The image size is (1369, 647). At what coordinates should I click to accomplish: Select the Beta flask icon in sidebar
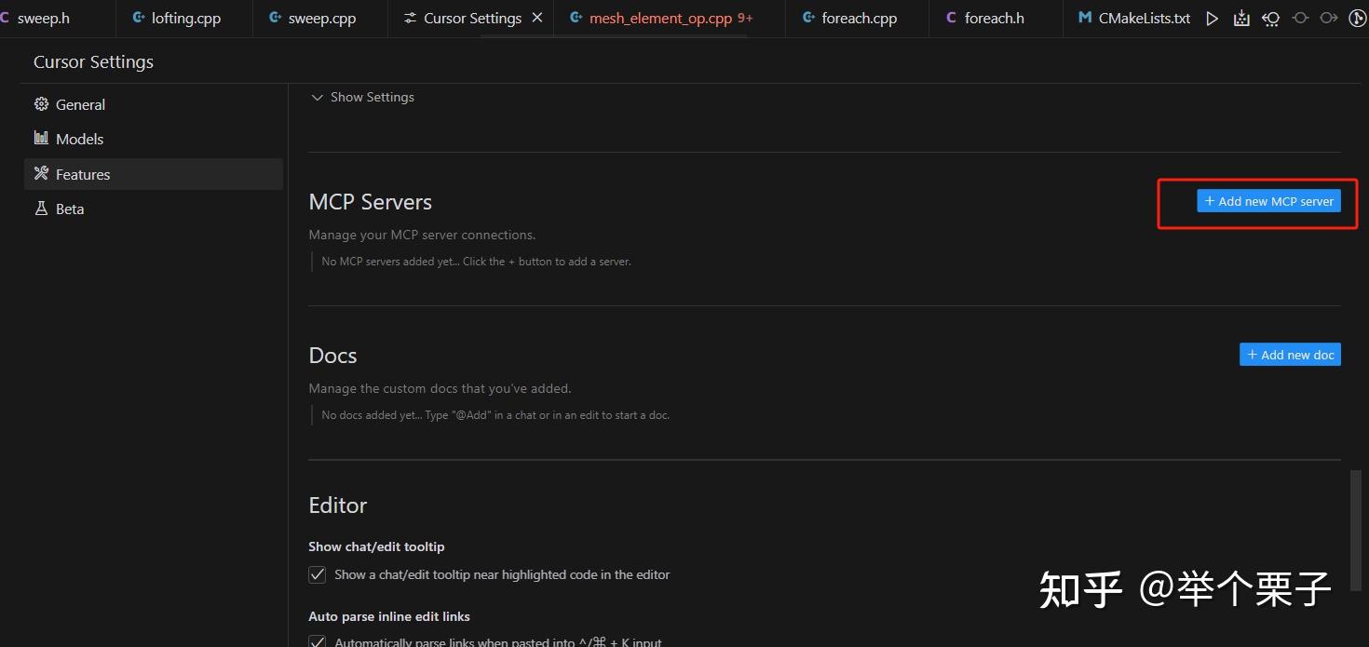coord(41,209)
